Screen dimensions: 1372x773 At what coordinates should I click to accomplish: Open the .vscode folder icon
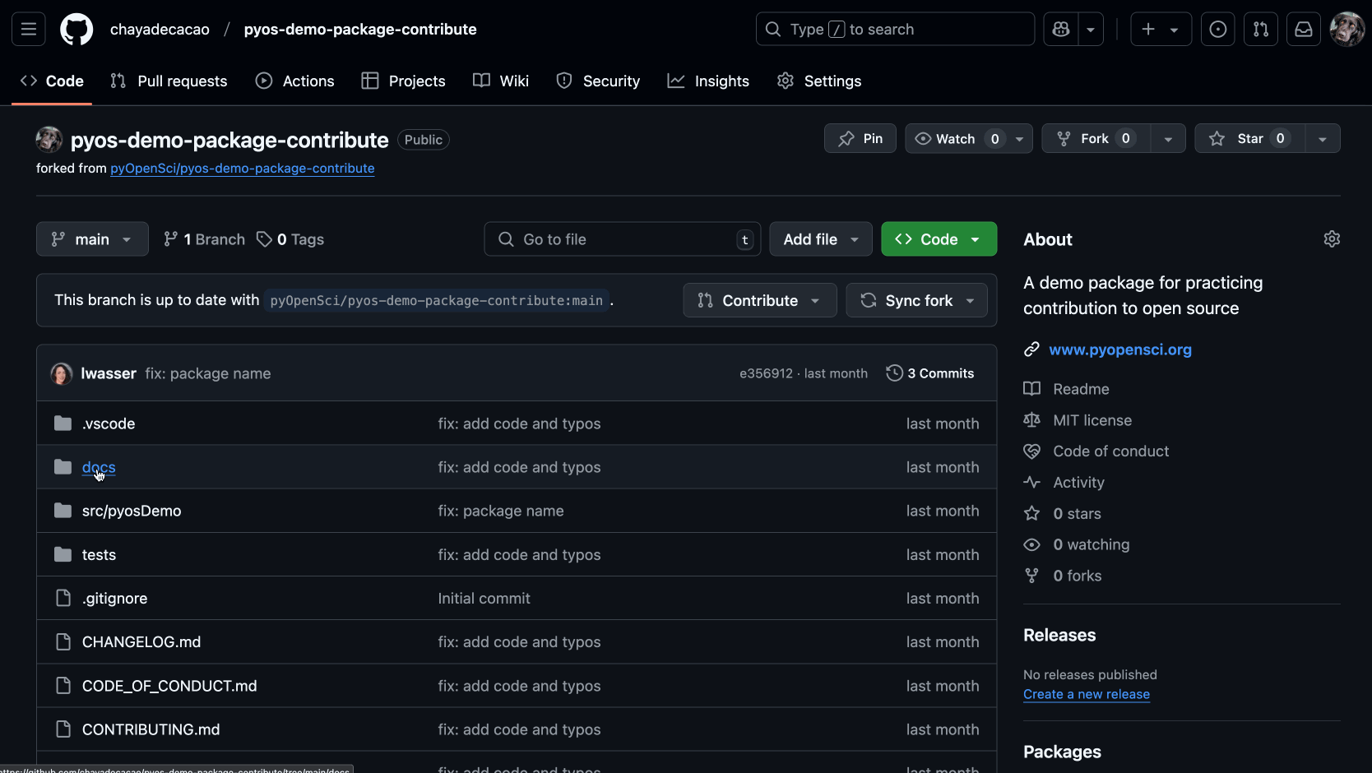[63, 424]
